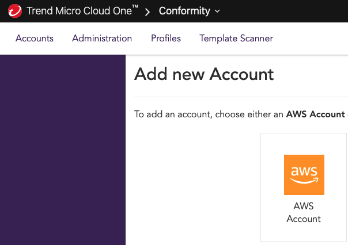
Task: Go to the Administration section
Action: (102, 39)
